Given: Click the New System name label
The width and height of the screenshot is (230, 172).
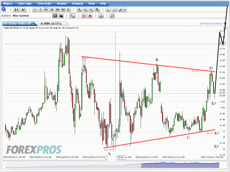Looking at the screenshot, I should [x=21, y=16].
